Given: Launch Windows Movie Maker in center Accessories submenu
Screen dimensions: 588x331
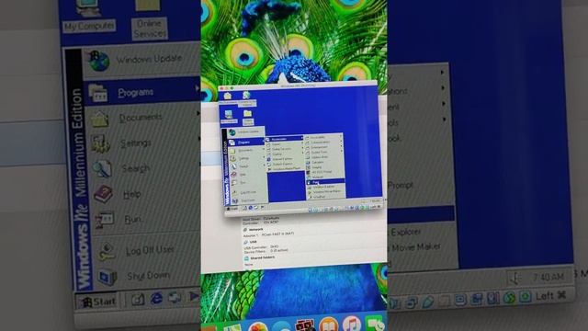Looking at the screenshot, I should [326, 191].
